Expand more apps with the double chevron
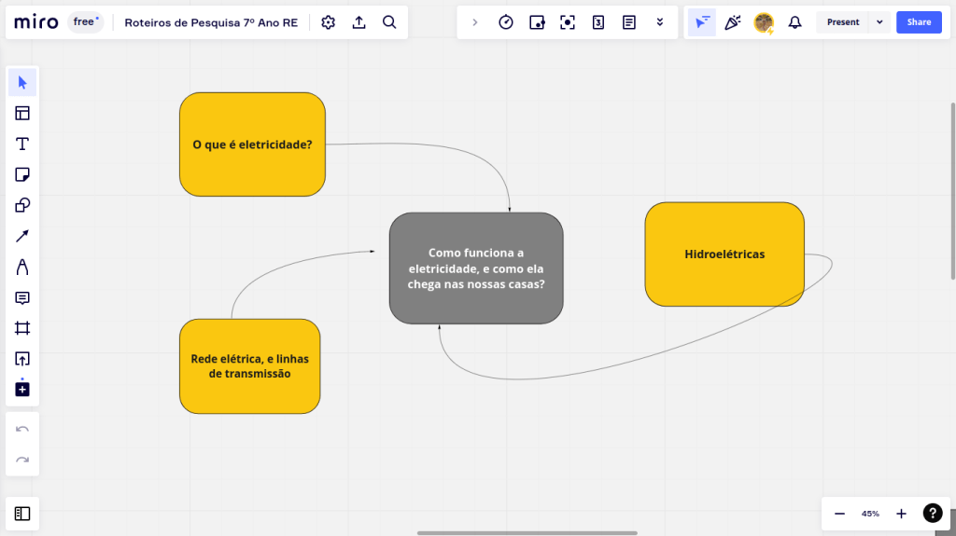Screen dimensions: 956x536 tap(660, 22)
